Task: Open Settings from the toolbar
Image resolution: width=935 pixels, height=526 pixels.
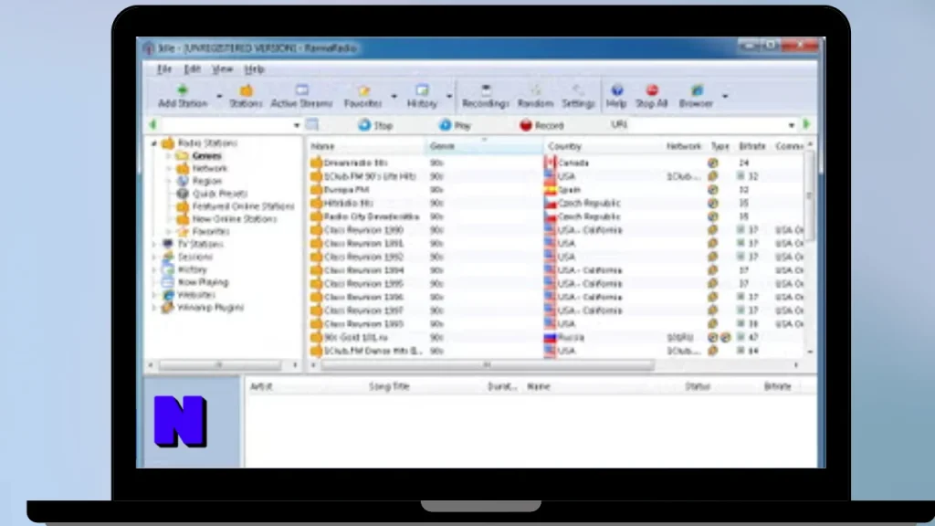Action: point(578,96)
